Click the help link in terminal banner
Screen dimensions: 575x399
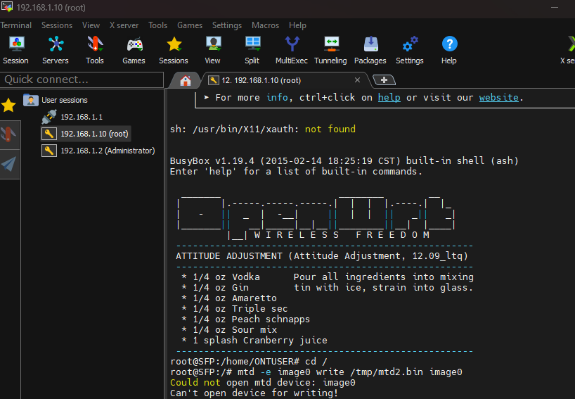click(389, 98)
